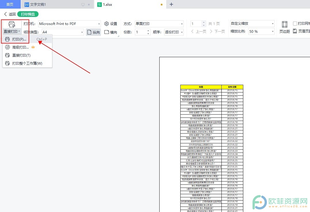
Task: Click the page setup dialog launcher corner icon
Action: pos(118,36)
